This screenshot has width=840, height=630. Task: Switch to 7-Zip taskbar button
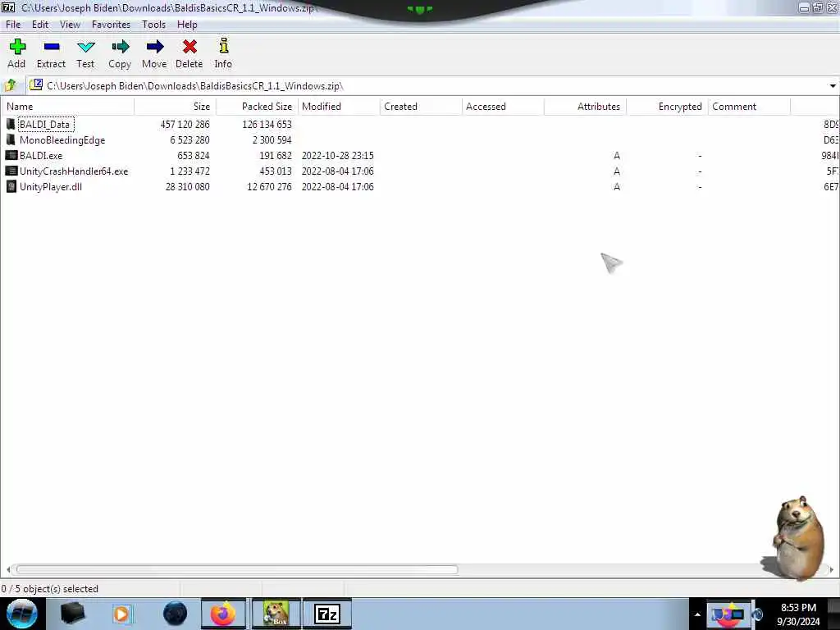pos(327,614)
